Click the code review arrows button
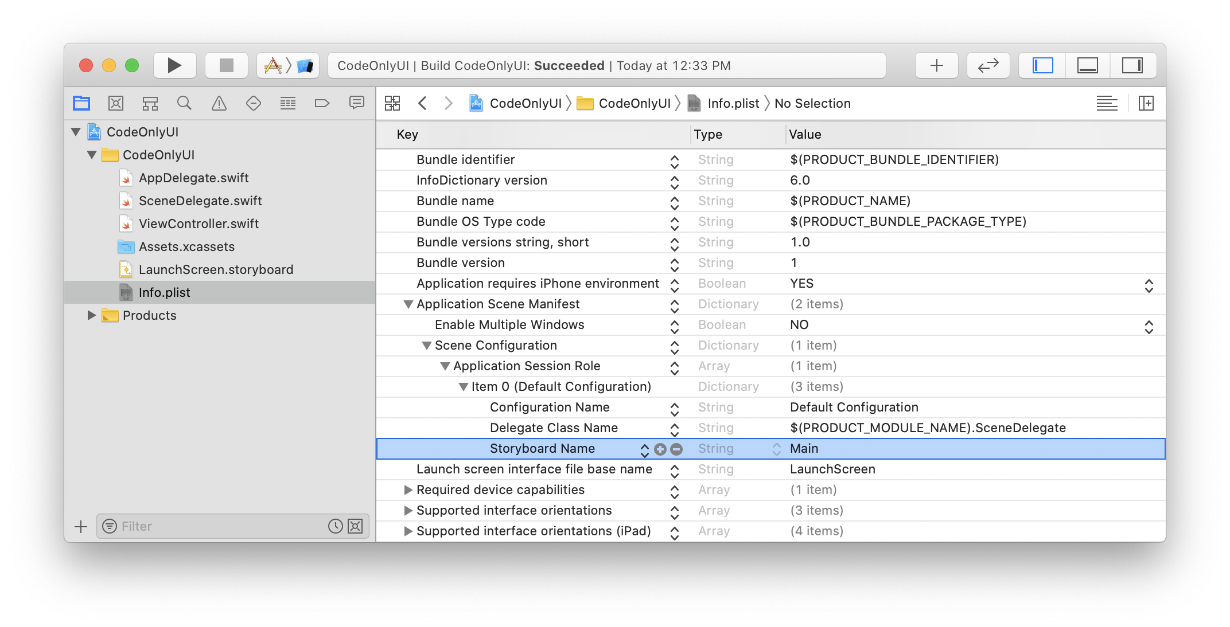The image size is (1230, 627). [988, 65]
